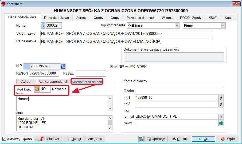Switch to the Konta tab
The height and width of the screenshot is (144, 242).
(x=229, y=18)
